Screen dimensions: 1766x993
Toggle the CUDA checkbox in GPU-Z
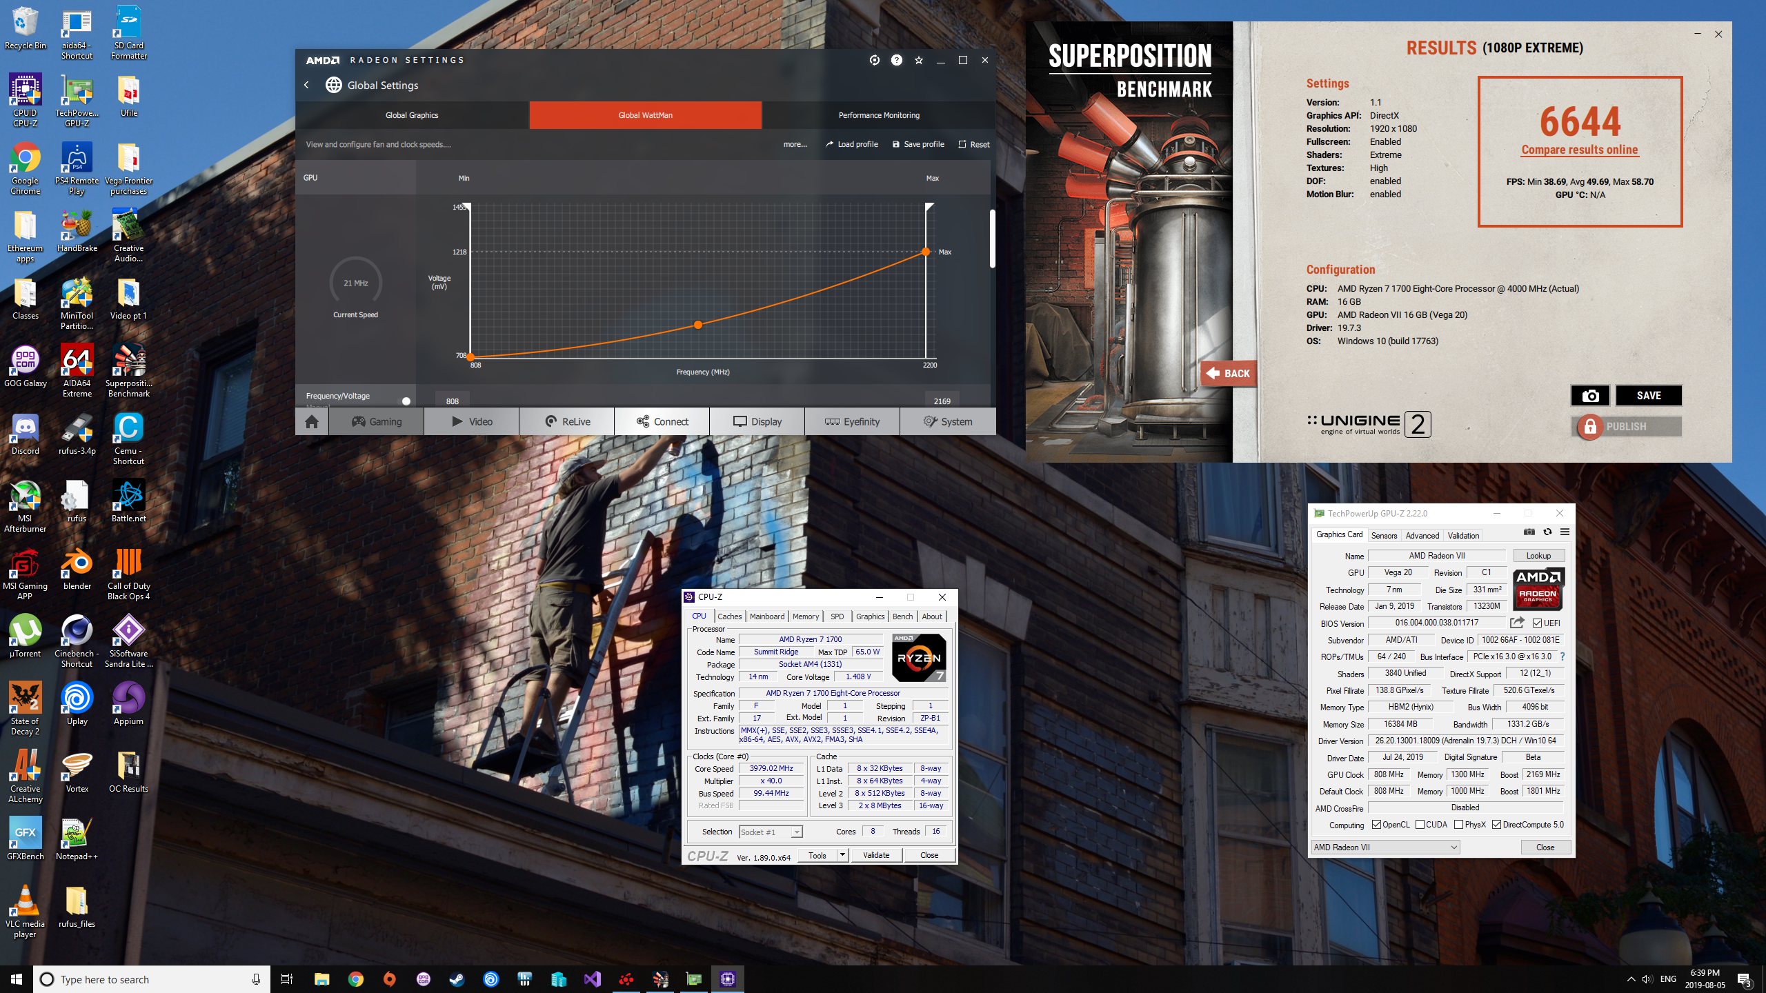coord(1420,825)
